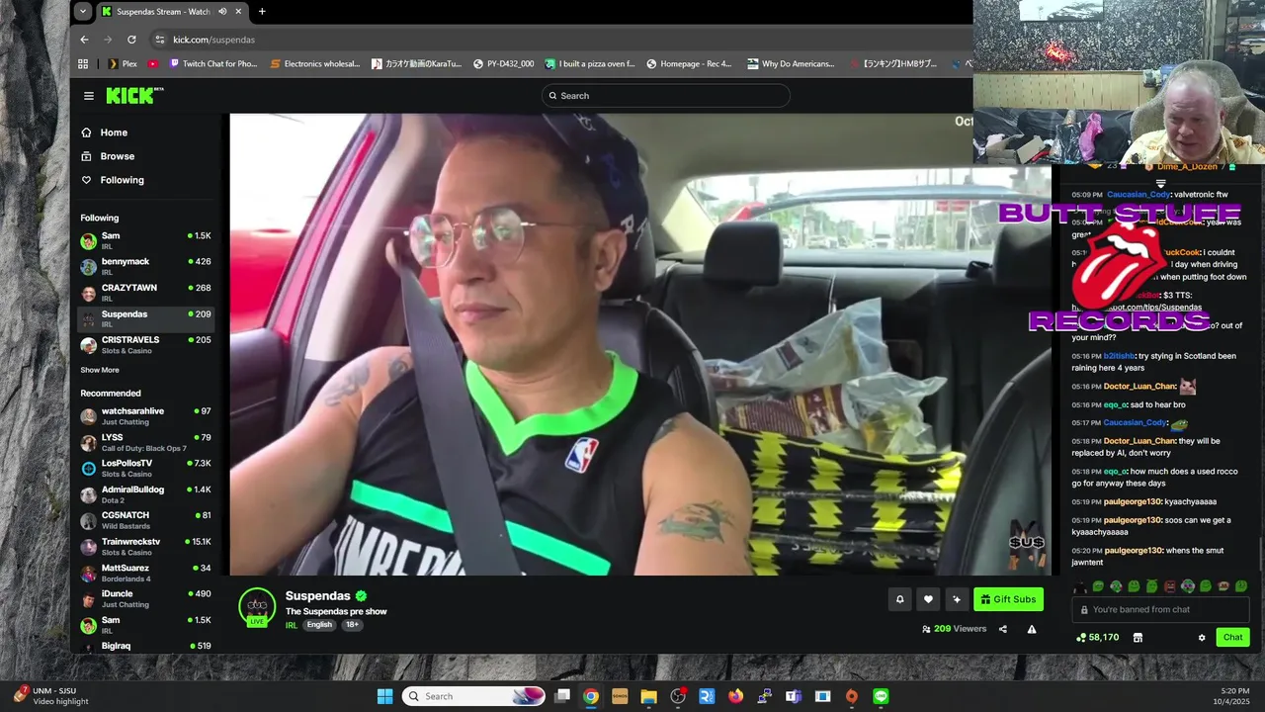This screenshot has width=1265, height=712.
Task: Open Homepage - Rec 4... bookmark
Action: [689, 64]
